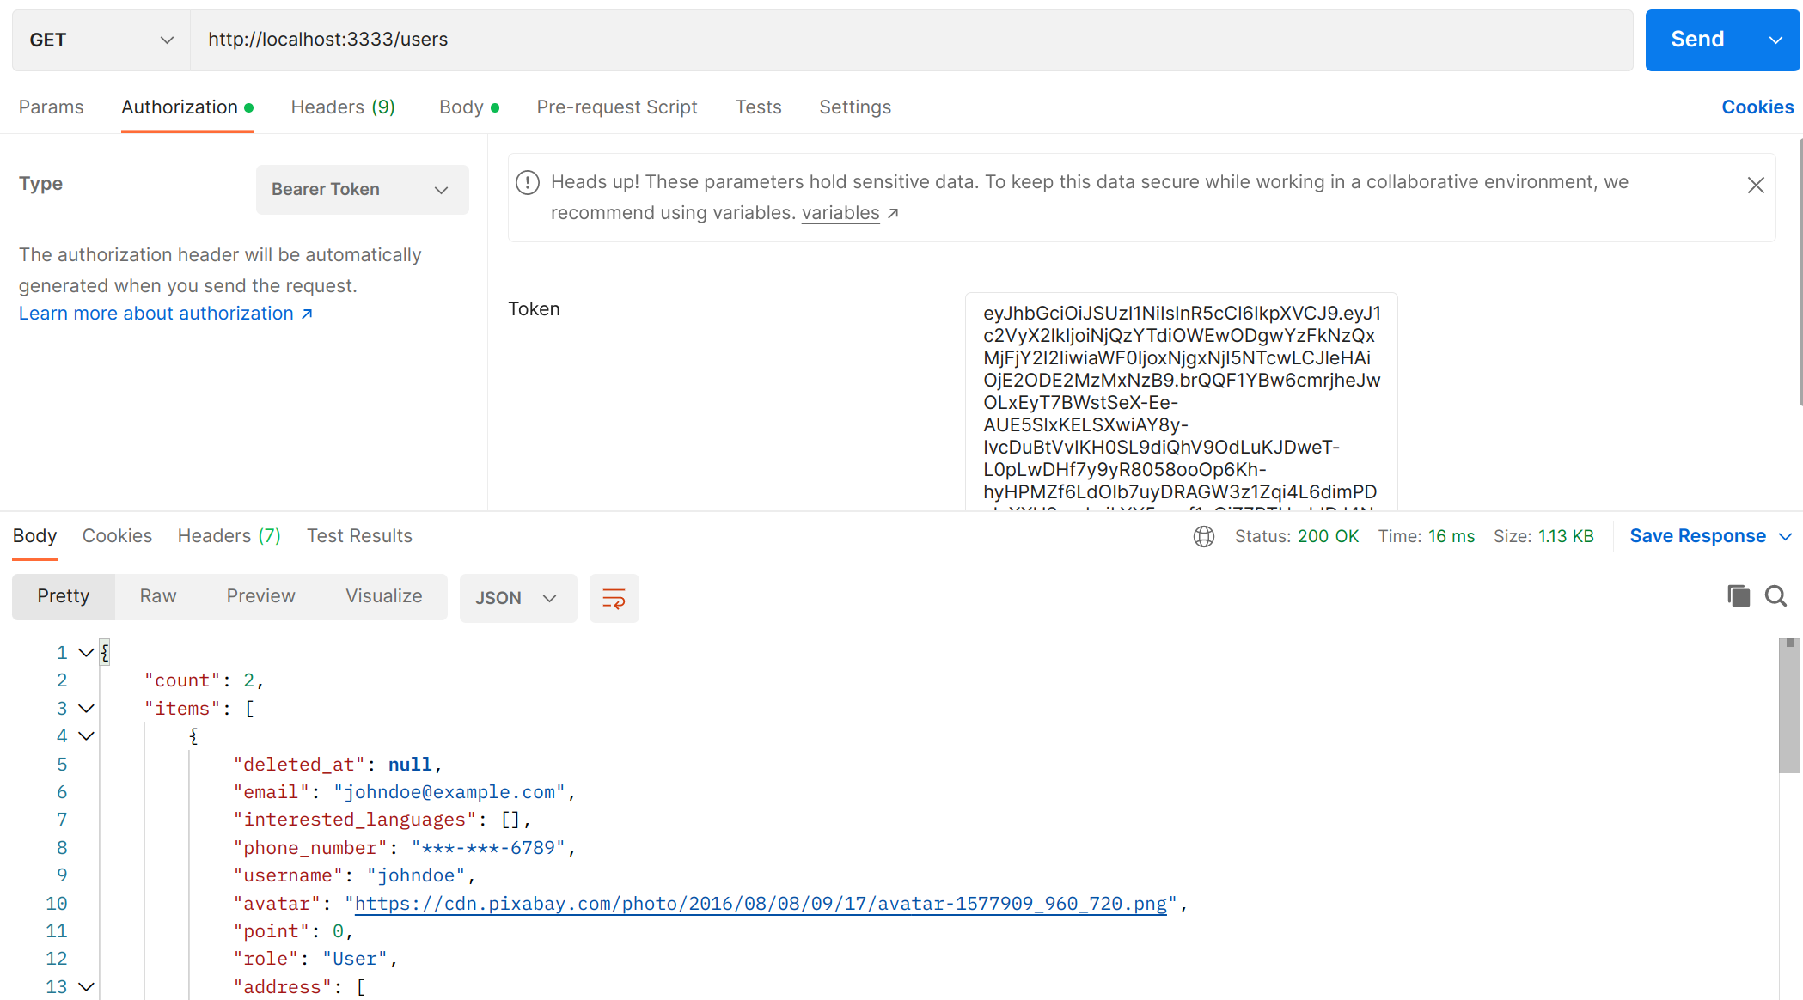1803x1000 pixels.
Task: Open the JSON response format dropdown
Action: tap(517, 597)
